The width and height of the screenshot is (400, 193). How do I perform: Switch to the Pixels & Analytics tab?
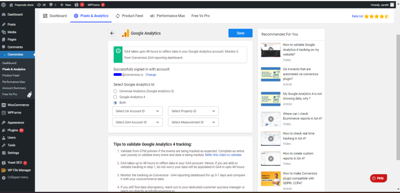[91, 16]
